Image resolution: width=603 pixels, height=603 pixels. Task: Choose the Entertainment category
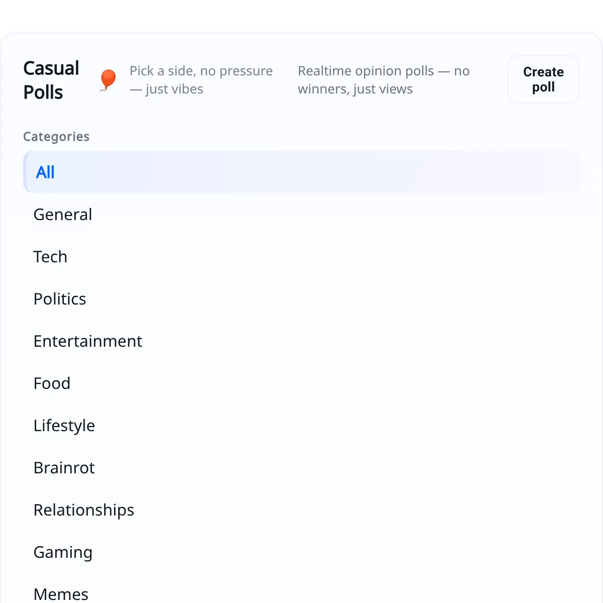point(88,341)
